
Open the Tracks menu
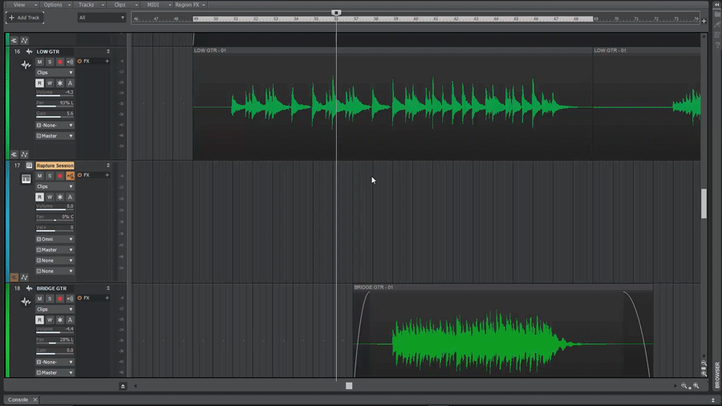90,5
